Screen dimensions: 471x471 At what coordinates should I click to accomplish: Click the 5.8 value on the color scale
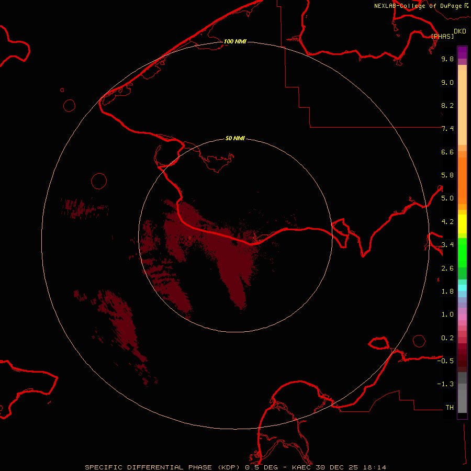(x=447, y=175)
